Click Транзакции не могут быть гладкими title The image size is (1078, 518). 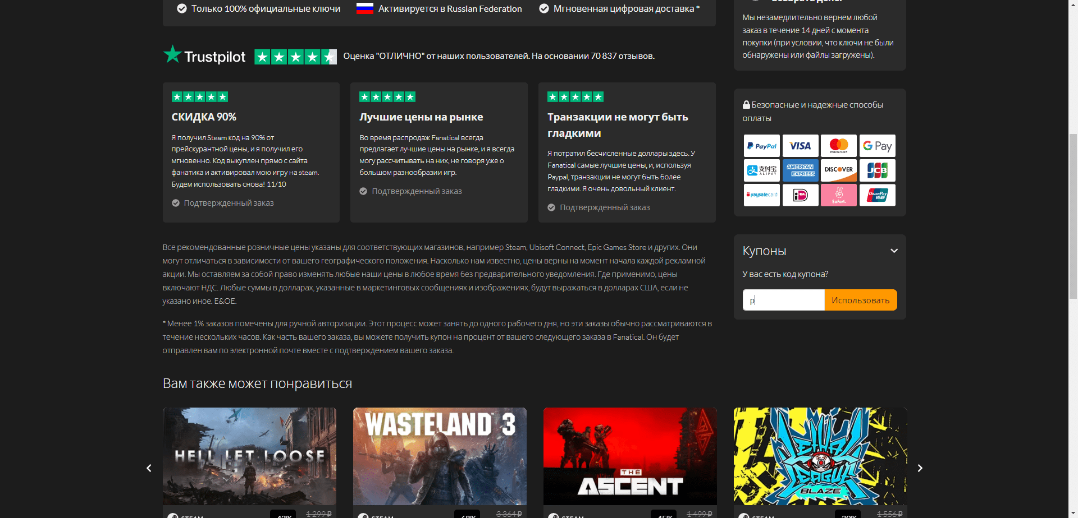coord(618,125)
